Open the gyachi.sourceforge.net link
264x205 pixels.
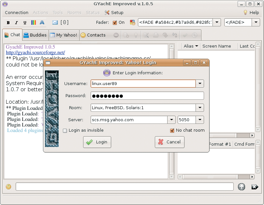coord(35,52)
